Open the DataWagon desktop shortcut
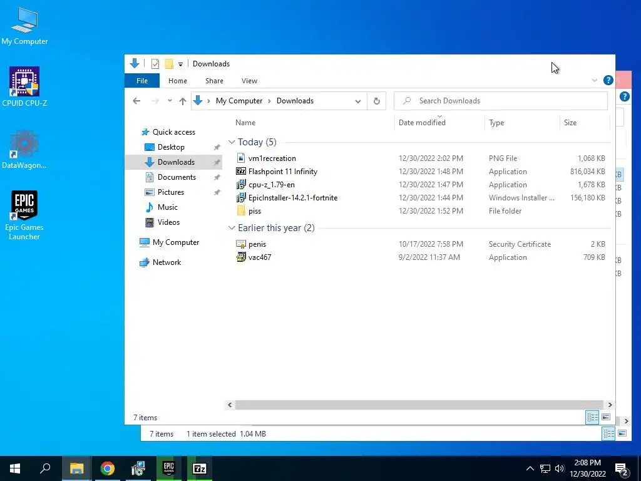Image resolution: width=641 pixels, height=481 pixels. tap(24, 149)
